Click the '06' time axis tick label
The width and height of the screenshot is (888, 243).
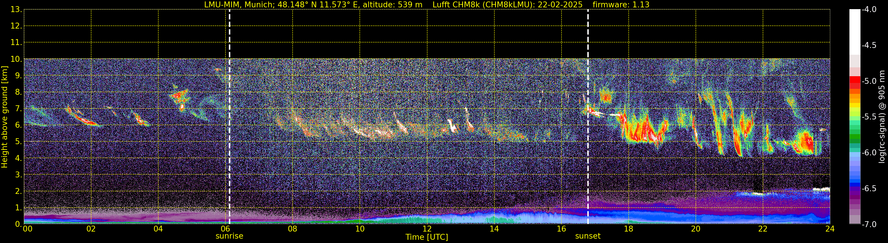225,229
